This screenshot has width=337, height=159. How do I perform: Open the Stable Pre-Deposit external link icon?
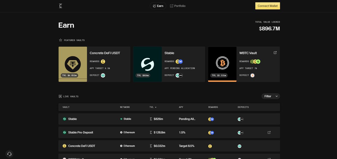coord(269,132)
